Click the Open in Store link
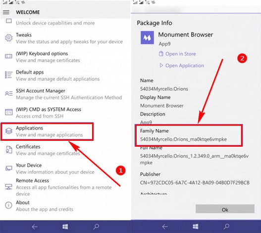This screenshot has height=233, width=261. [177, 54]
